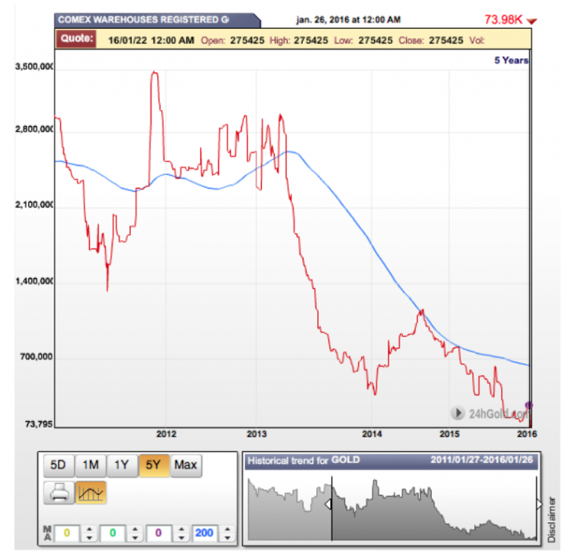Image resolution: width=562 pixels, height=552 pixels.
Task: Click stepper of first yellow MA field
Action: (88, 532)
